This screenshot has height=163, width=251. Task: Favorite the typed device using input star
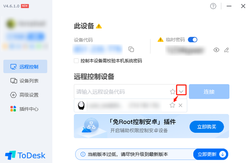point(173,92)
